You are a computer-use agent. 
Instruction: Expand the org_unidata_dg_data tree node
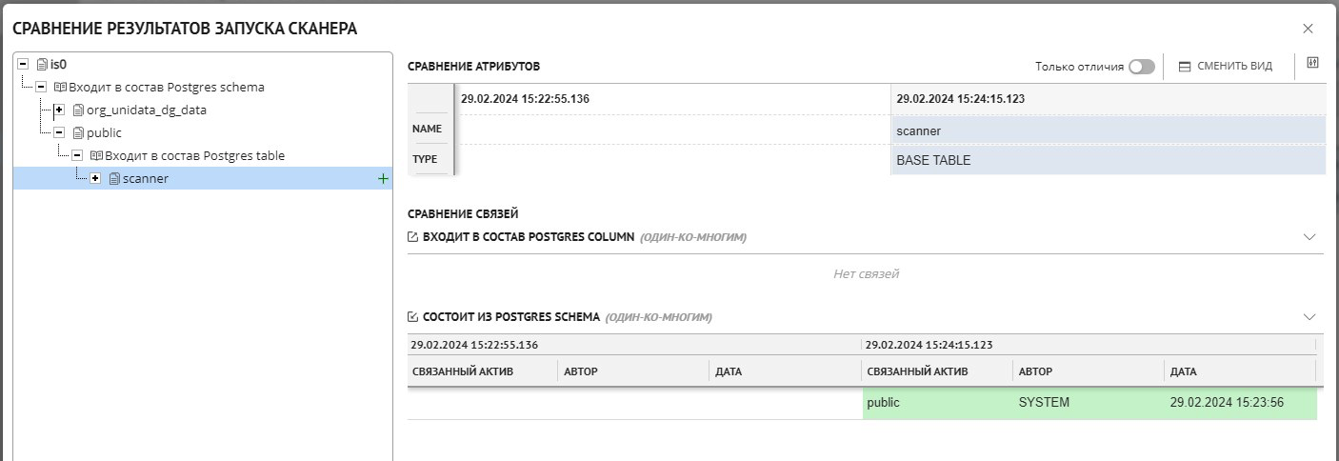(59, 110)
